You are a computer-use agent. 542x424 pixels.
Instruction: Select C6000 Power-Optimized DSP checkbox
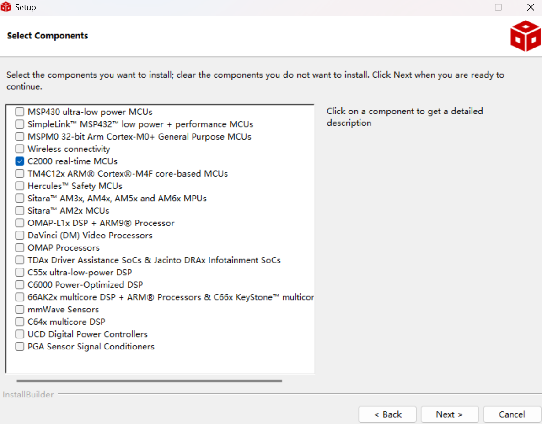coord(20,284)
